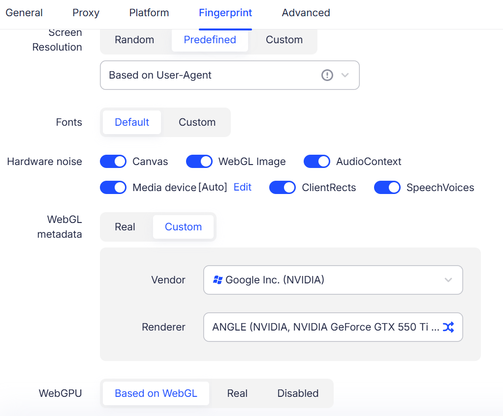Image resolution: width=503 pixels, height=416 pixels.
Task: Click the Windows logo icon in Vendor field
Action: point(218,280)
